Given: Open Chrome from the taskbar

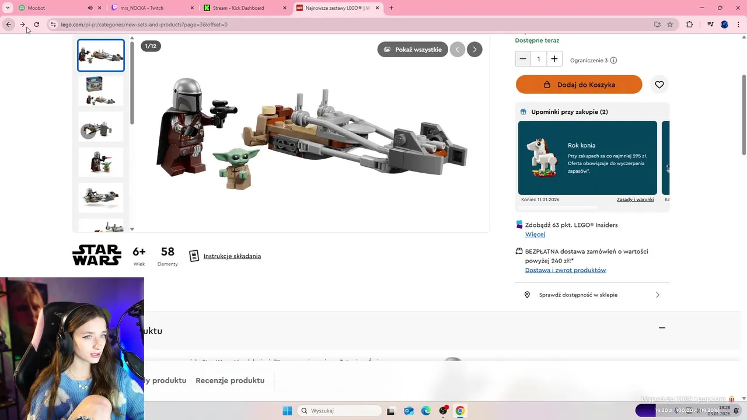Looking at the screenshot, I should pyautogui.click(x=460, y=411).
